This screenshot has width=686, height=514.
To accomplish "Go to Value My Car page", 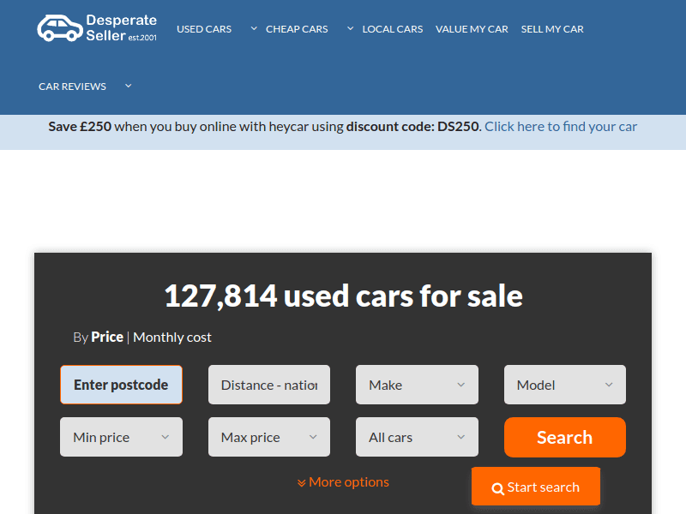I will [x=472, y=29].
